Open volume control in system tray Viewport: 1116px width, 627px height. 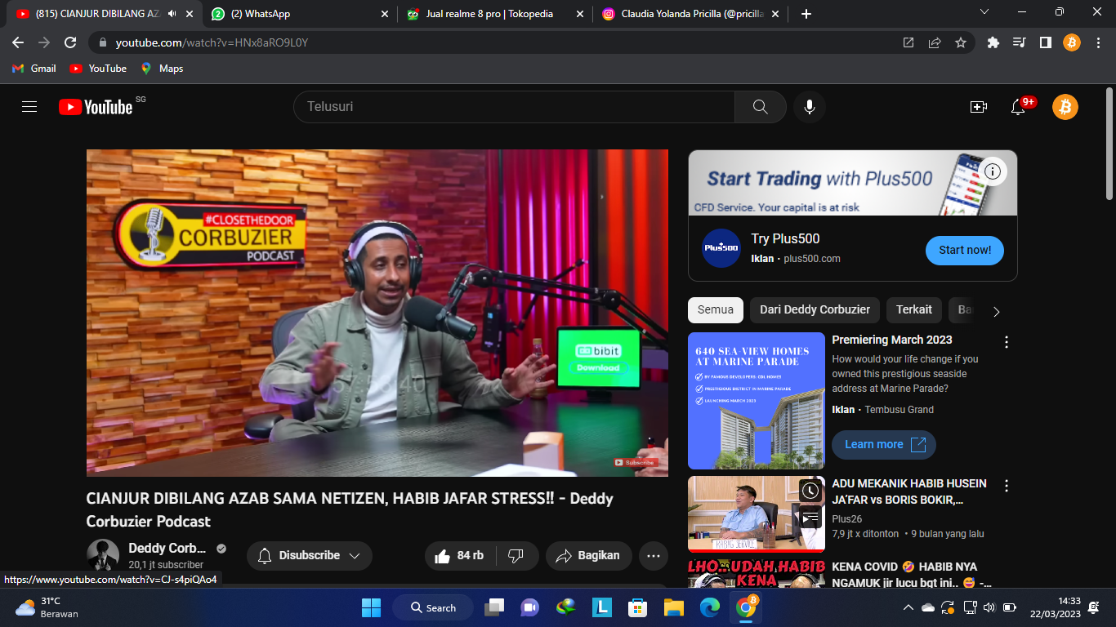click(989, 607)
